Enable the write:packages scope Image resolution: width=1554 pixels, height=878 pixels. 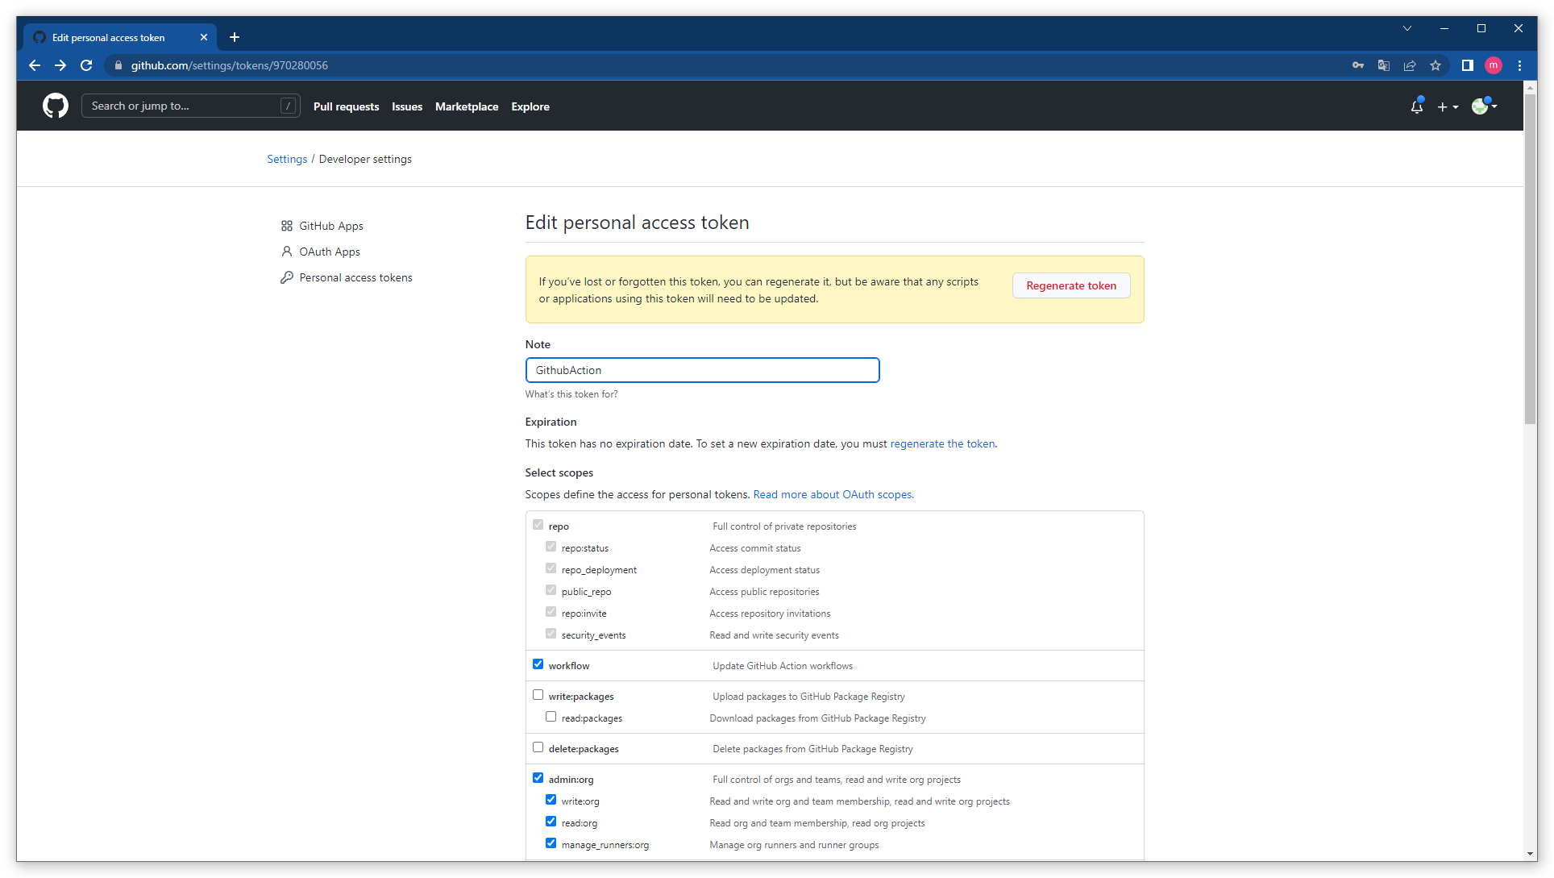(538, 694)
